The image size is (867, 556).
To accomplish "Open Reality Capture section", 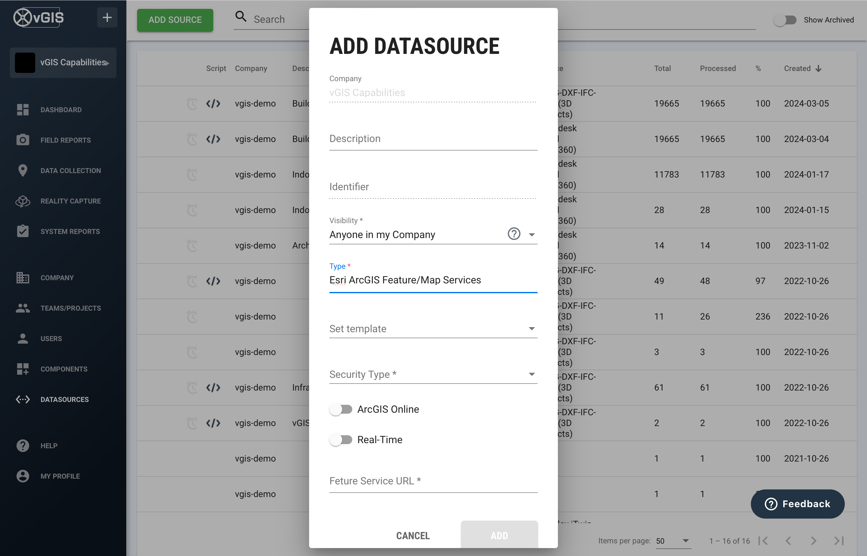I will [x=70, y=201].
